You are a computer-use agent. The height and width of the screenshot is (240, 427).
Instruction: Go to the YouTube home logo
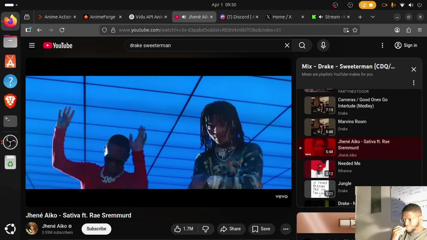[58, 46]
